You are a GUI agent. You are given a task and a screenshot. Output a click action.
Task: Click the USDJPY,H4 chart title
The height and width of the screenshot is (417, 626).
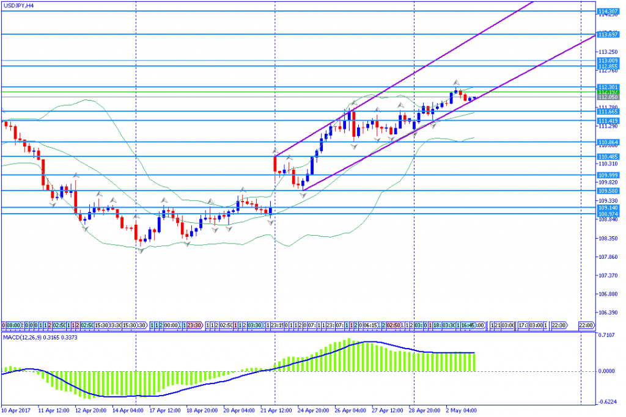(x=18, y=5)
